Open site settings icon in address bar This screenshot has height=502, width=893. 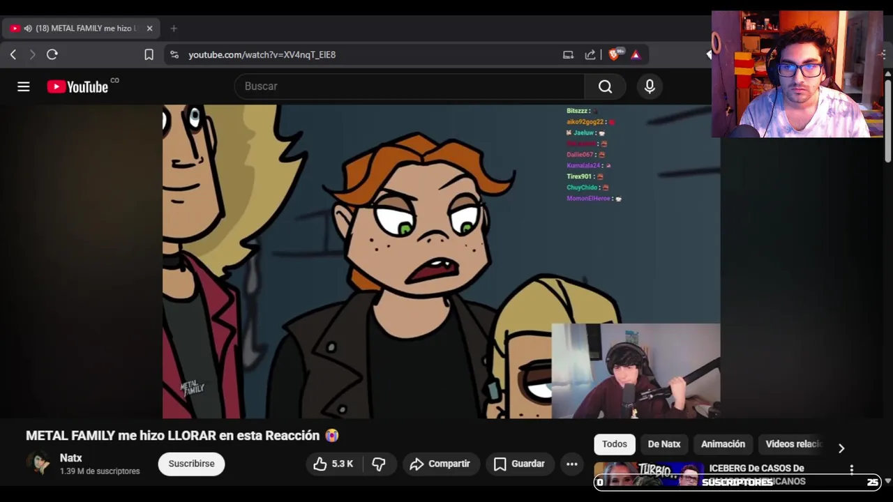click(174, 54)
